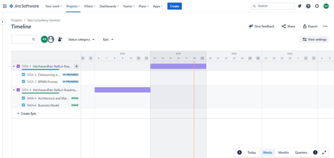Click the RR profile avatar
Viewport: 334px width, 158px height.
[326, 6]
